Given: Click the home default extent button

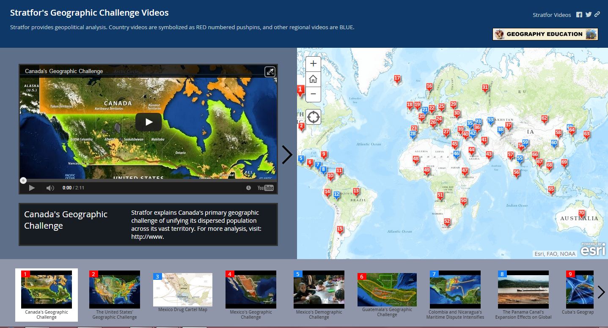Looking at the screenshot, I should [x=313, y=79].
